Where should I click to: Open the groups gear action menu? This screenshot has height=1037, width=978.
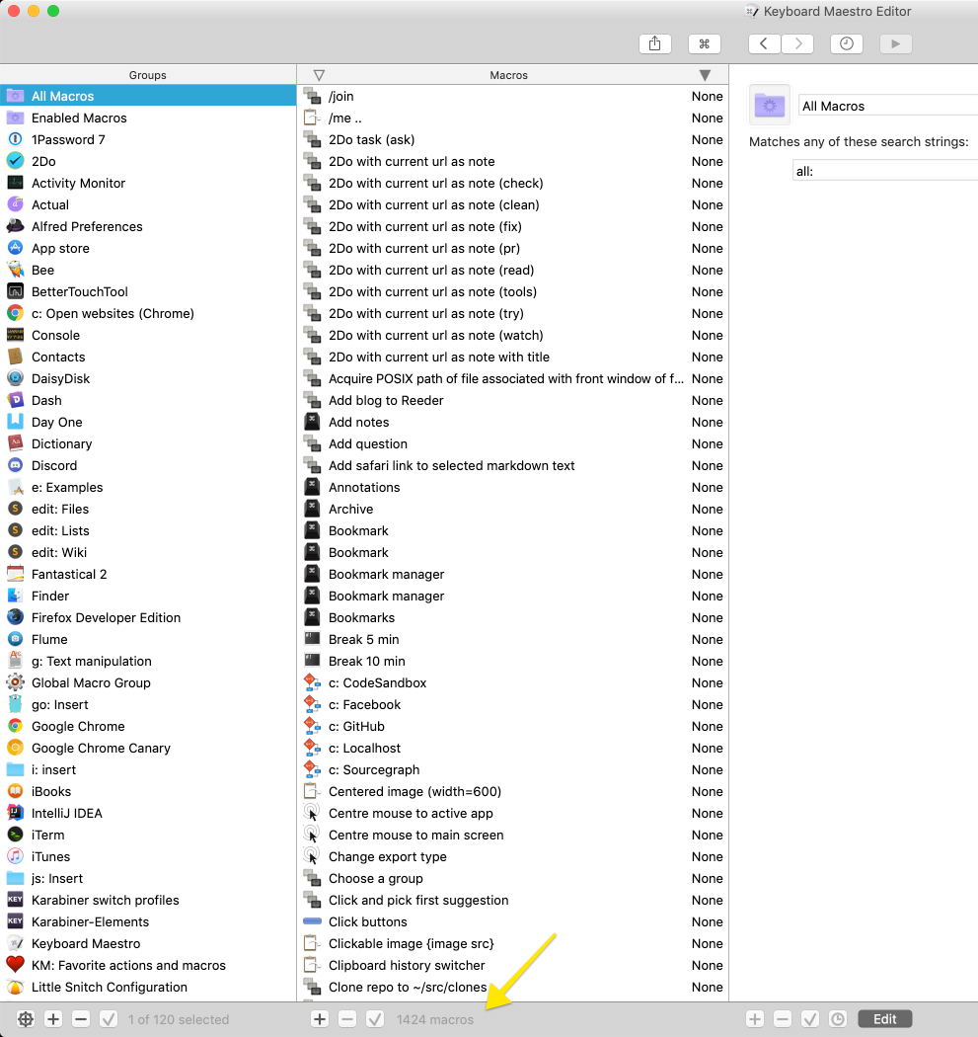(26, 1019)
